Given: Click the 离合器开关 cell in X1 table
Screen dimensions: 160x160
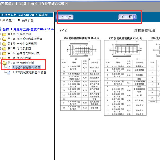Looking at the screenshot, I should point(94,74).
